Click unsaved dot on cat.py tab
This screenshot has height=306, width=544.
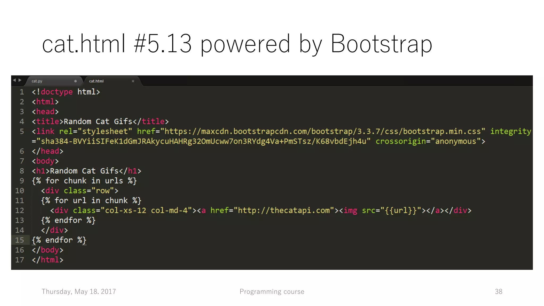[75, 81]
